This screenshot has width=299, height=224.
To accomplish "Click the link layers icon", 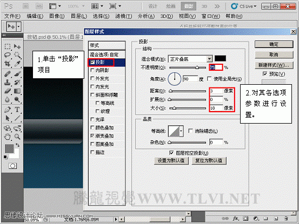I will [x=225, y=219].
